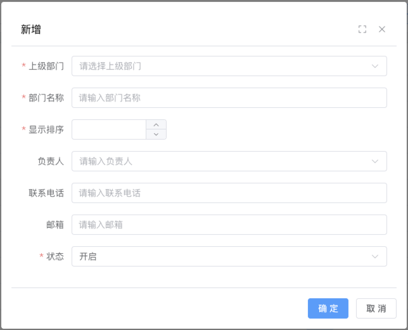The height and width of the screenshot is (330, 408).
Task: Click the 上级部门 field label
Action: (46, 66)
